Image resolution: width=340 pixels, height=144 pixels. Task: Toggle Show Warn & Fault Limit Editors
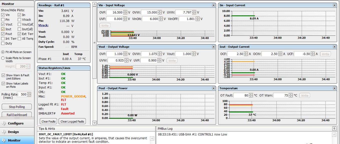click(x=3, y=75)
